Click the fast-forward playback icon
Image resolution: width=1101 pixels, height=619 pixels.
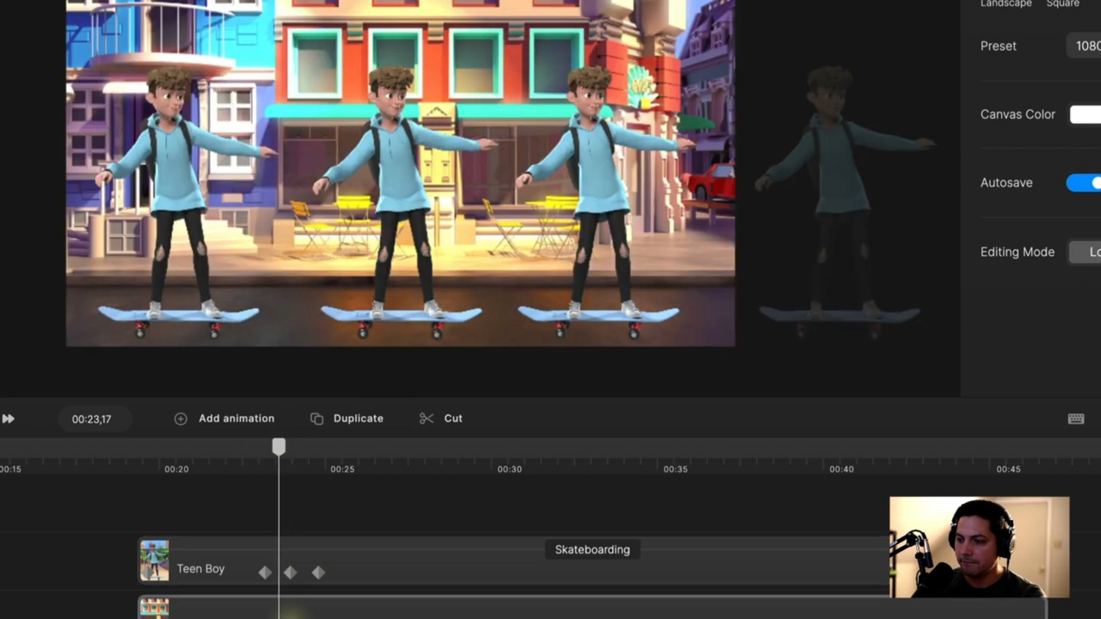(9, 419)
